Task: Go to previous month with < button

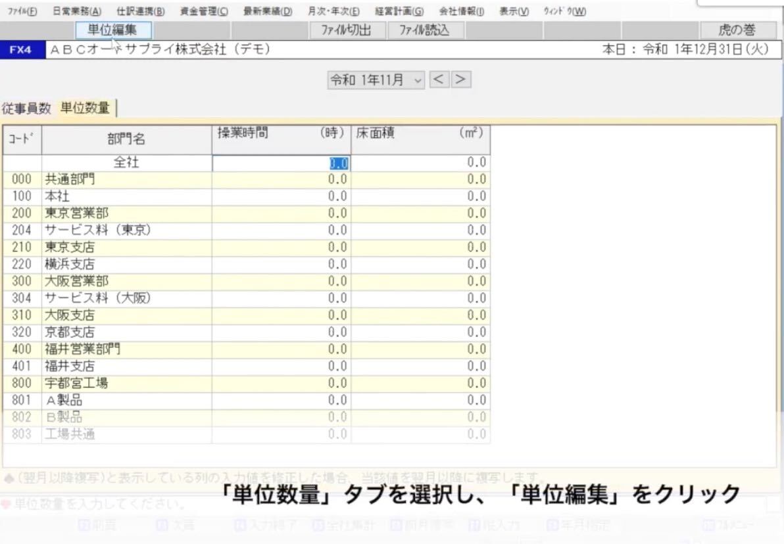Action: (439, 79)
